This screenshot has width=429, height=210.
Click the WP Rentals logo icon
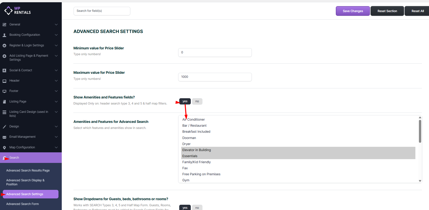(x=8, y=11)
